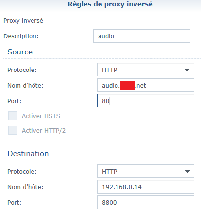
Task: Click the Destination section heading
Action: tap(28, 154)
